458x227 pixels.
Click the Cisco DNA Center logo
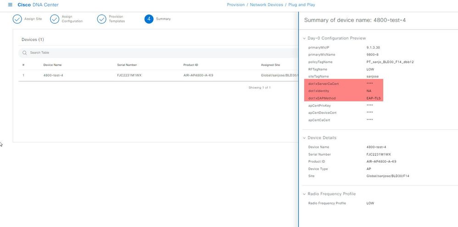pyautogui.click(x=38, y=5)
